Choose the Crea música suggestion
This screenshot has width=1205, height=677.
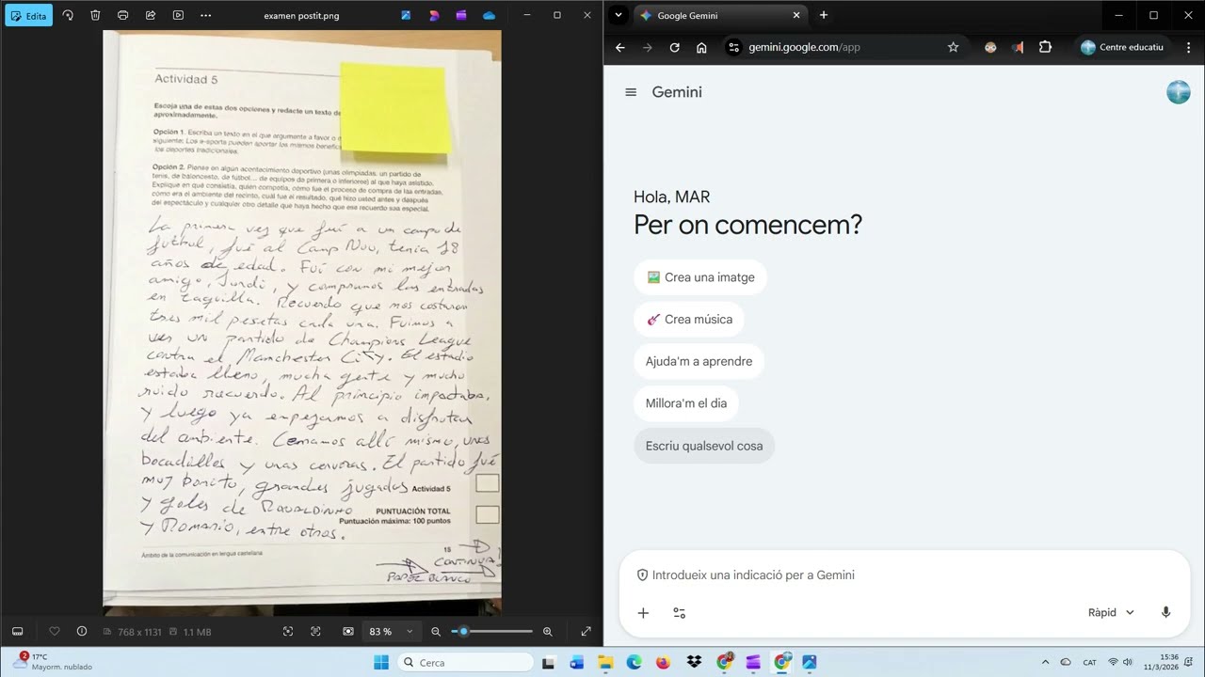coord(689,320)
